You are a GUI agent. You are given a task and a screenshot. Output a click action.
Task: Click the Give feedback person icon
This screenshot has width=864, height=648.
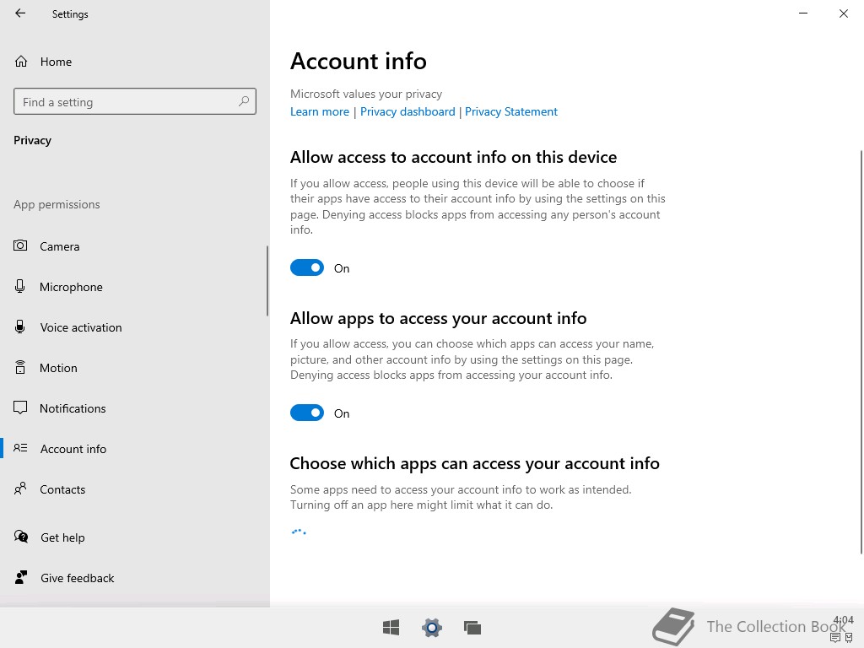pyautogui.click(x=21, y=577)
